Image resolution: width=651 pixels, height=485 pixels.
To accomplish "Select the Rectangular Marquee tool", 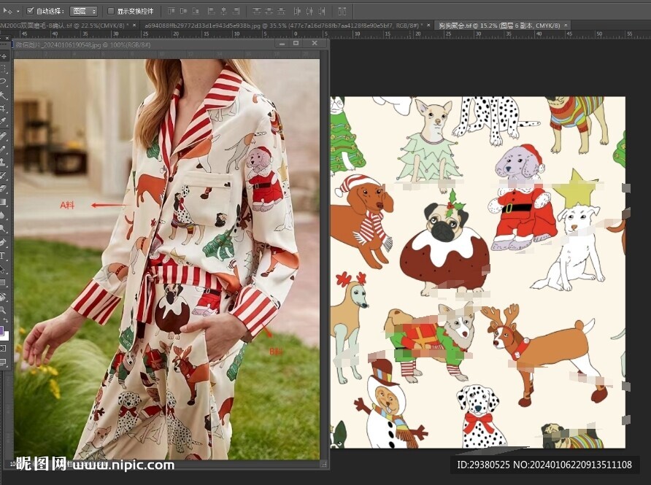I will tap(4, 69).
